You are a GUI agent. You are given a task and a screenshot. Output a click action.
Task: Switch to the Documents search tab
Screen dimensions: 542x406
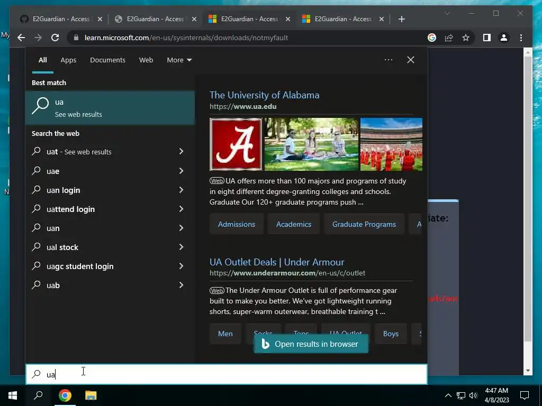pos(107,60)
